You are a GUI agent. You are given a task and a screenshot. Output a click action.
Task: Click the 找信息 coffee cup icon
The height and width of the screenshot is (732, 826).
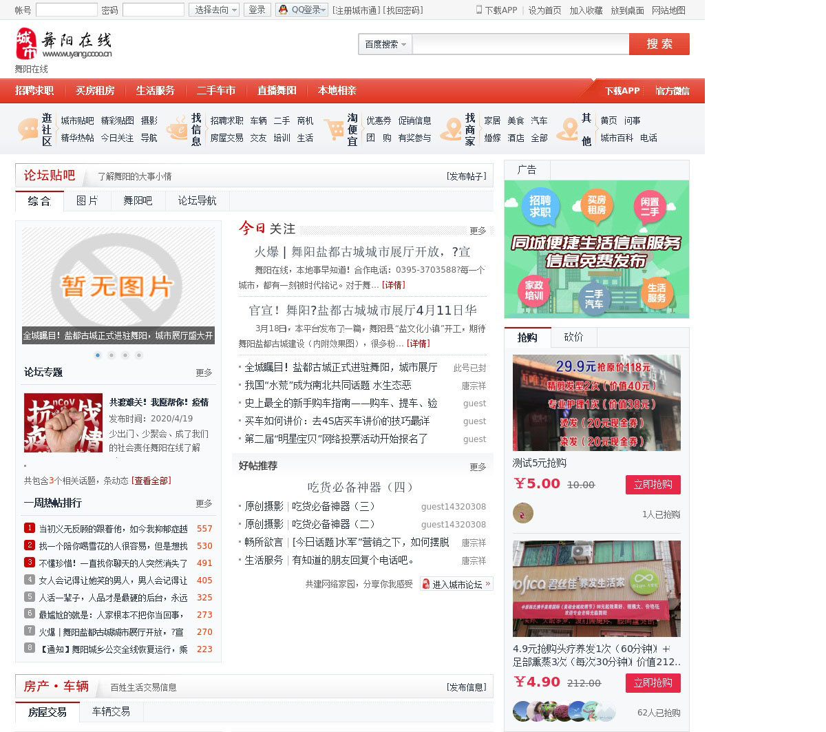point(177,129)
